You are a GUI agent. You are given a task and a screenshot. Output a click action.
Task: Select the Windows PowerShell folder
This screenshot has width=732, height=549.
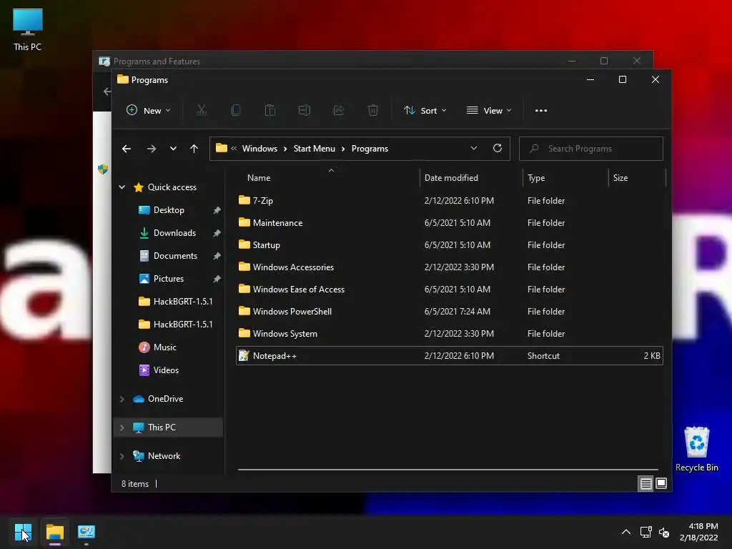(450, 312)
